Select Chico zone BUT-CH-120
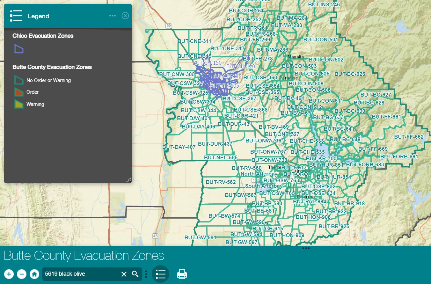 click(241, 66)
